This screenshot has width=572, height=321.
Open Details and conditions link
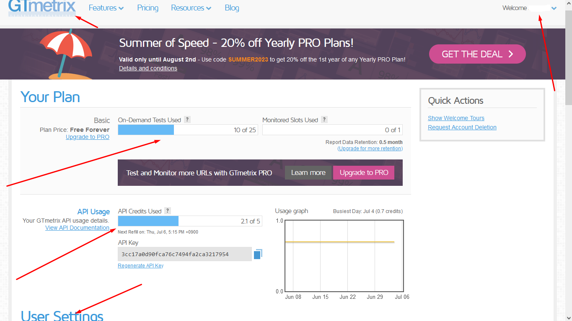(148, 68)
